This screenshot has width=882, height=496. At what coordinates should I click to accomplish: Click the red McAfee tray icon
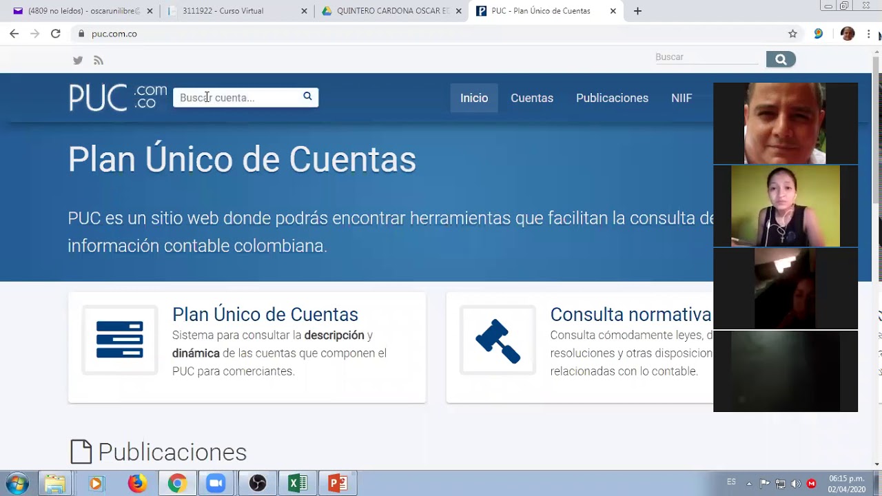click(812, 484)
